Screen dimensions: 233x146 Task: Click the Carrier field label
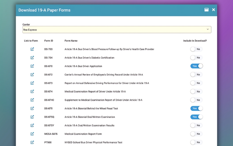click(x=26, y=25)
